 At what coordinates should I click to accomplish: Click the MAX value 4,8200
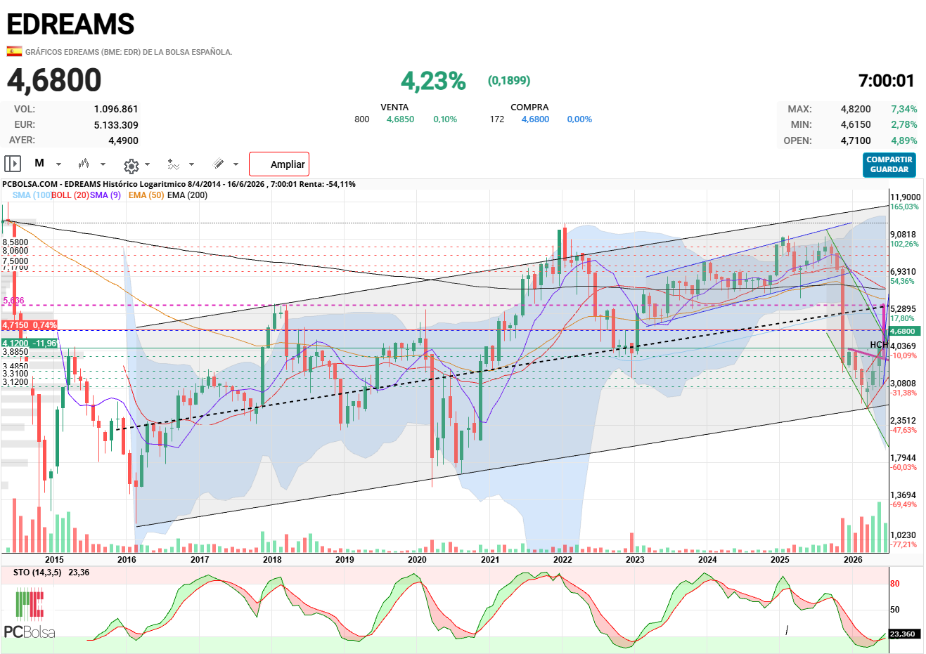click(856, 109)
